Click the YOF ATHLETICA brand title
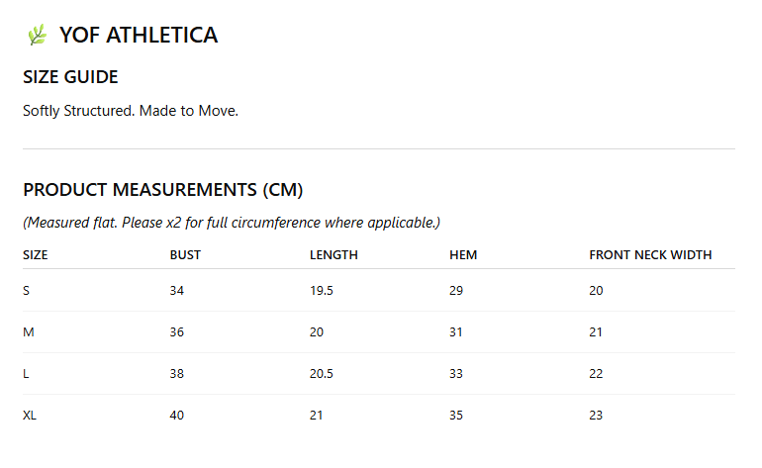762x468 pixels. (x=139, y=36)
